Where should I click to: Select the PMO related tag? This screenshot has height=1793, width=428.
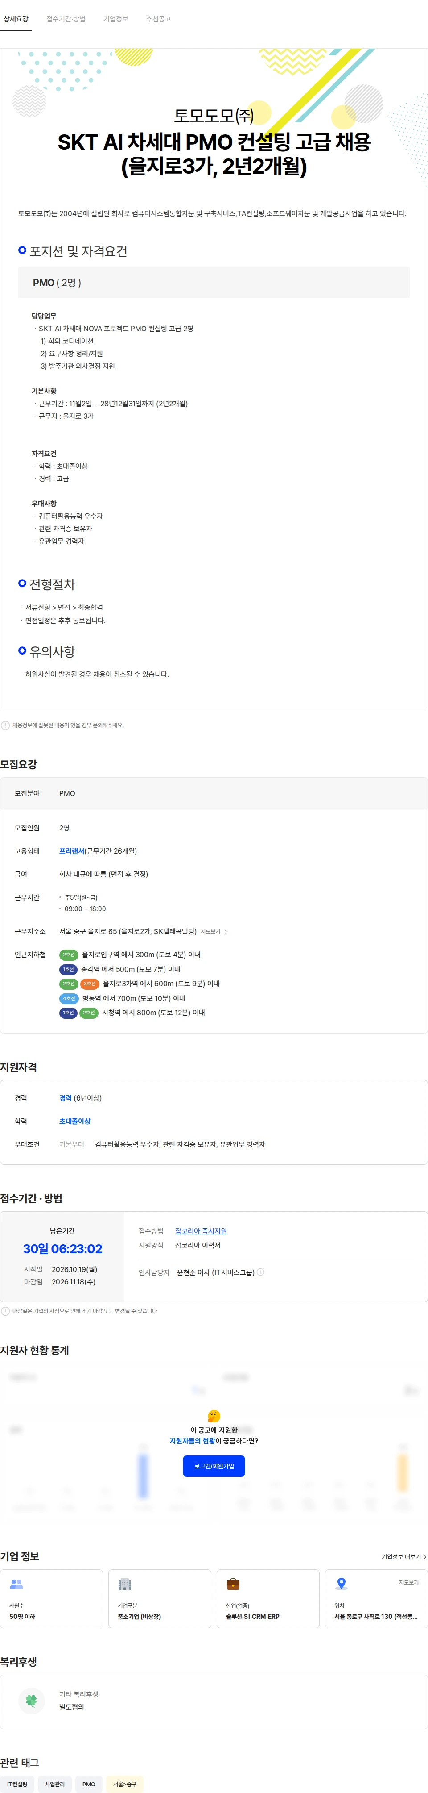point(89,1785)
